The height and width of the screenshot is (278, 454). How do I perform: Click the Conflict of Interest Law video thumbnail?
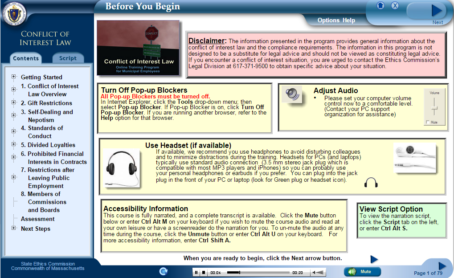tap(138, 48)
